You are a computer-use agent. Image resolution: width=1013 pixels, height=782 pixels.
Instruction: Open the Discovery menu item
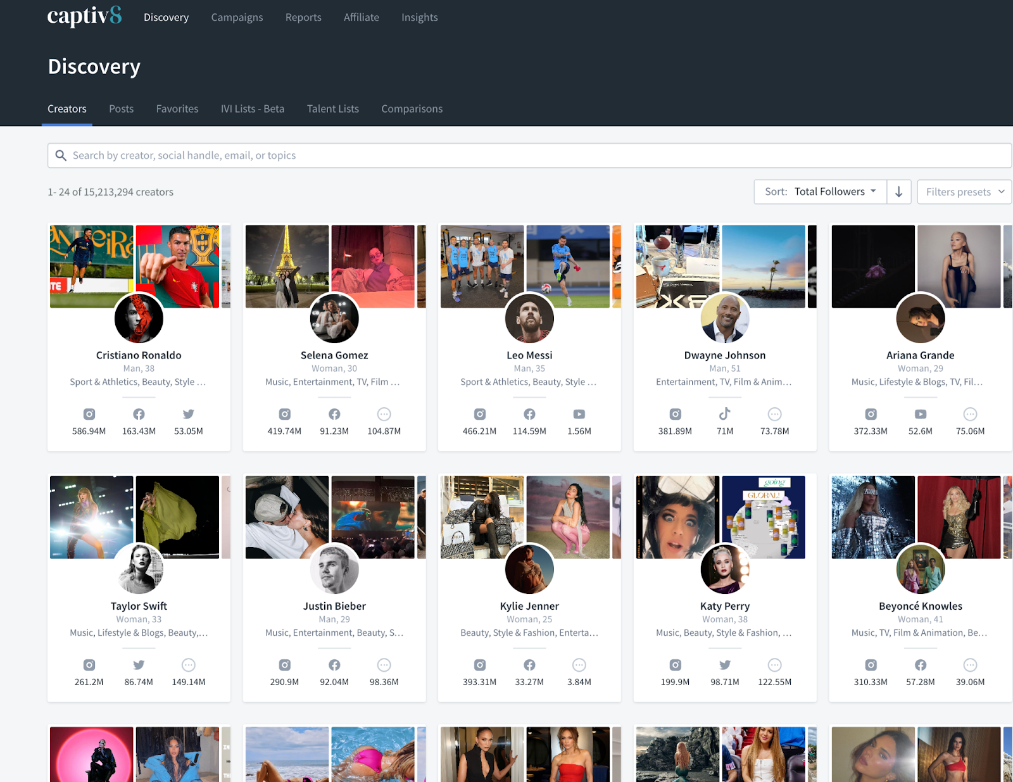[166, 17]
